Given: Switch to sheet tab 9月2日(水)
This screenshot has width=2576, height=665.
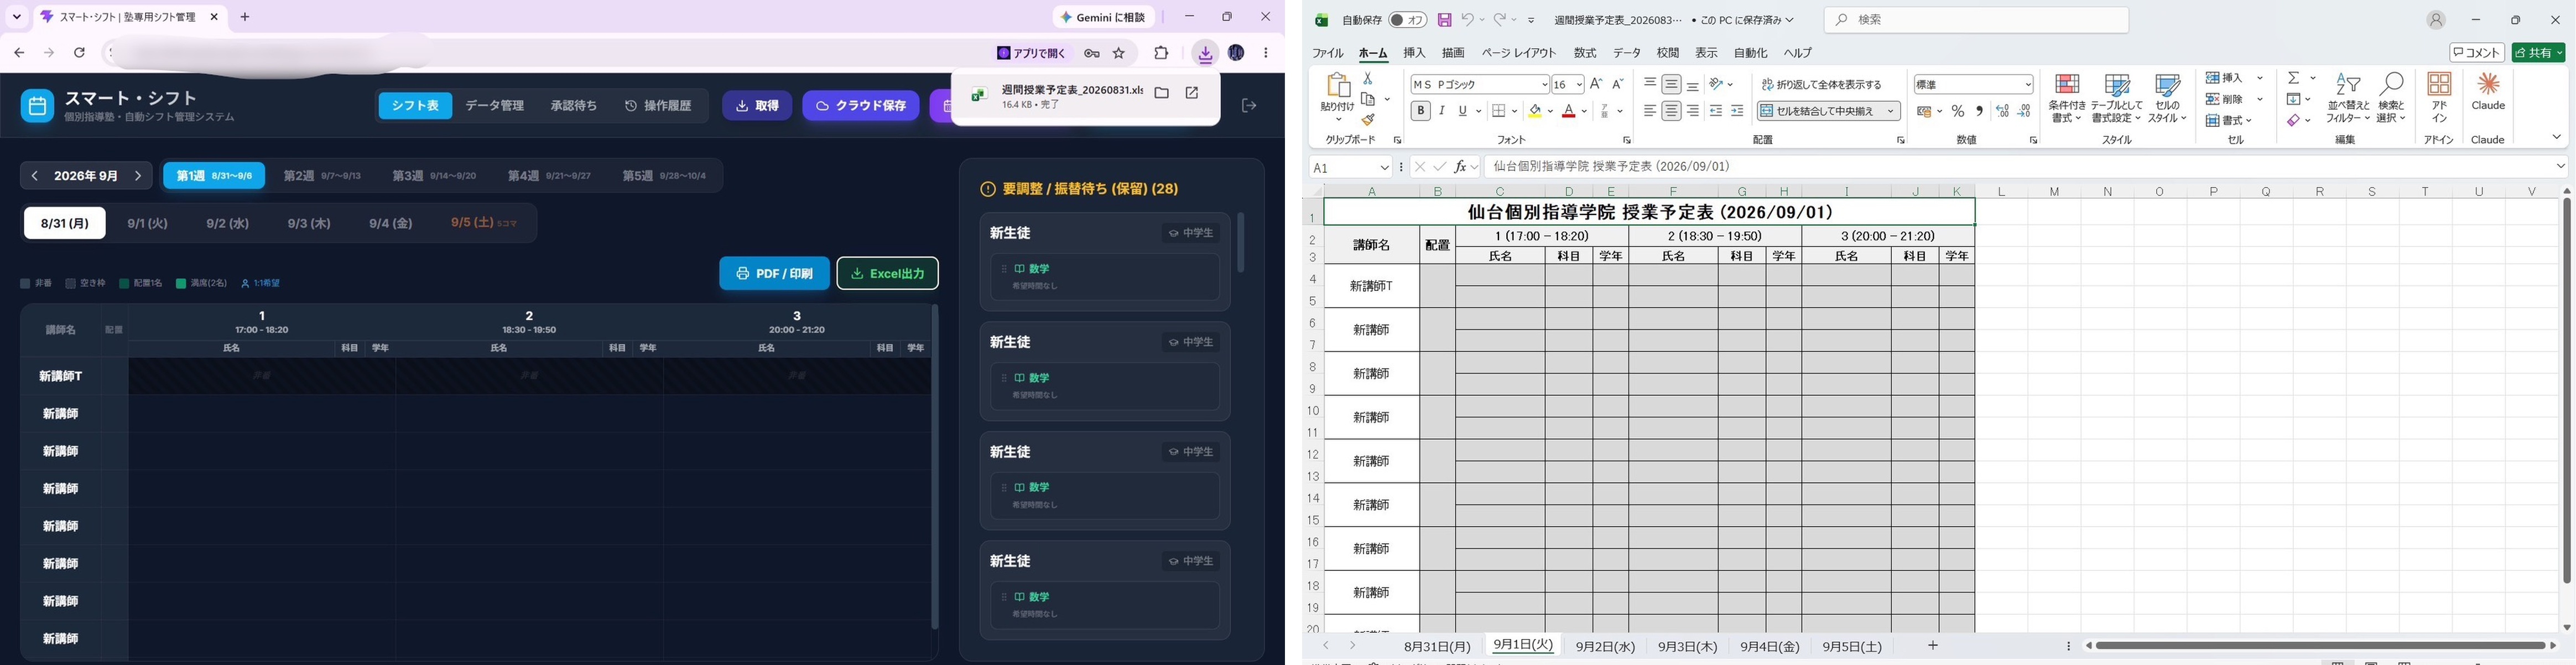Looking at the screenshot, I should (1605, 647).
